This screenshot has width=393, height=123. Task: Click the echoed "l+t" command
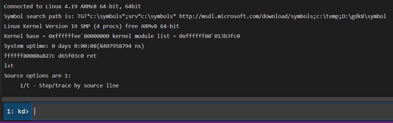tap(9, 66)
